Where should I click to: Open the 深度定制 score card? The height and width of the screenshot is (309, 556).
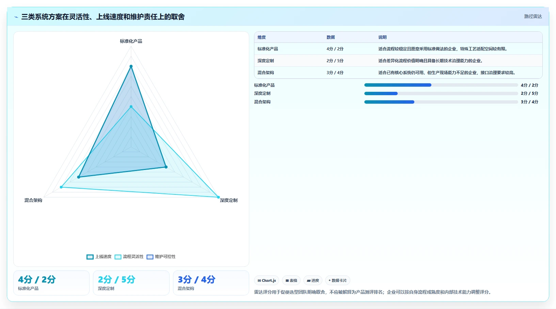click(131, 283)
